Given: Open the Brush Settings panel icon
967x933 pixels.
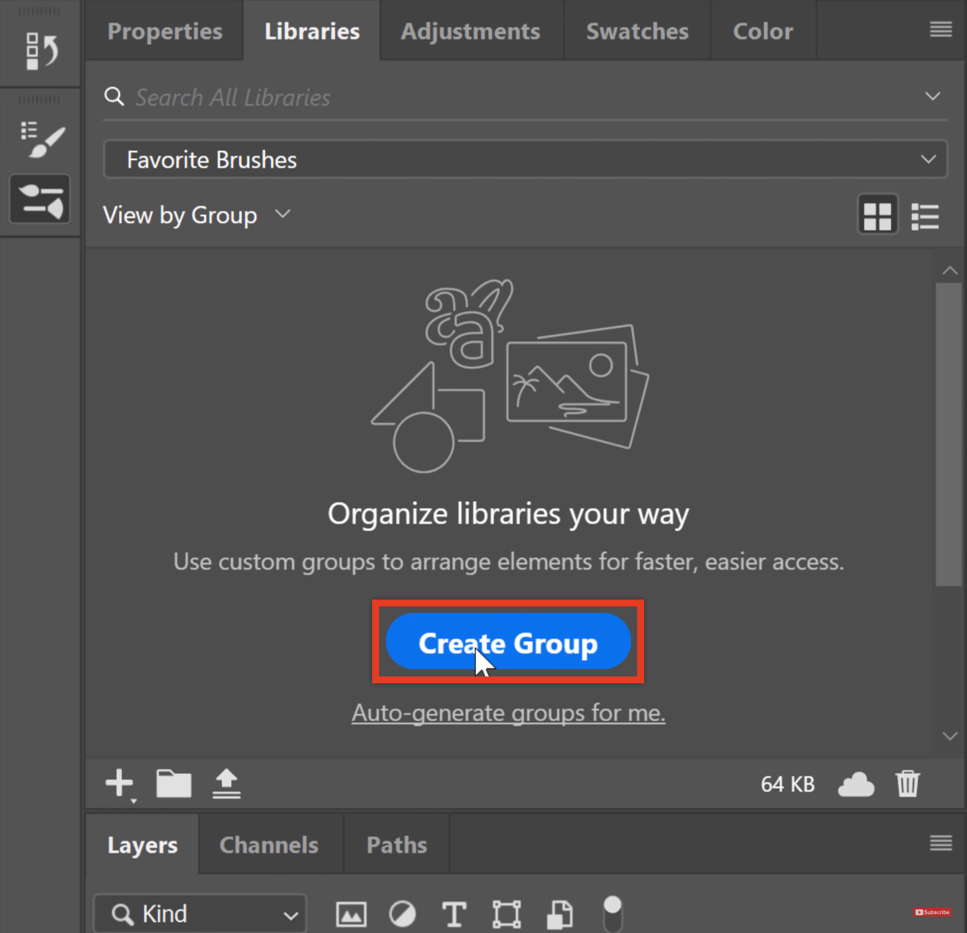Looking at the screenshot, I should pos(41,199).
